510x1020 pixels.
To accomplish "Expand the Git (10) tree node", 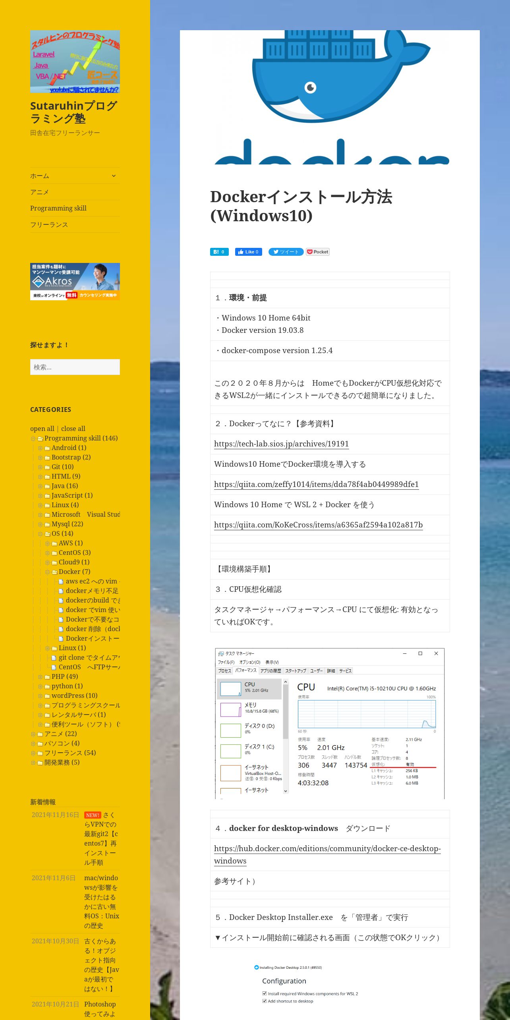I will (x=40, y=467).
